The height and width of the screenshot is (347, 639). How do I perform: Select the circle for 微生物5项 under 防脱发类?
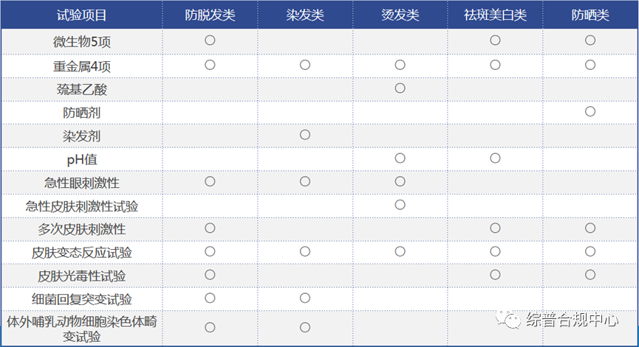pyautogui.click(x=210, y=41)
